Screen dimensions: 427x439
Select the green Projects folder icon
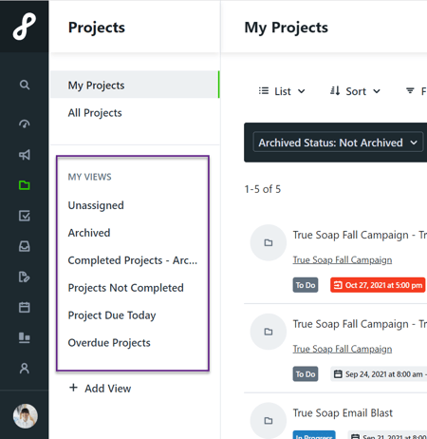(25, 185)
